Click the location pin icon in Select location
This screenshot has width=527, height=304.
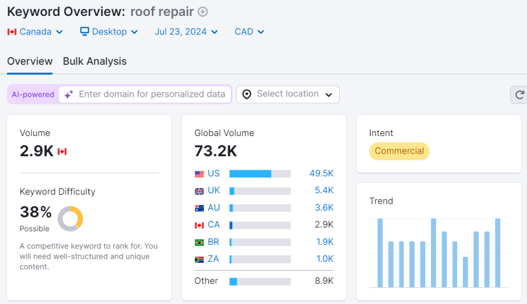pos(247,94)
